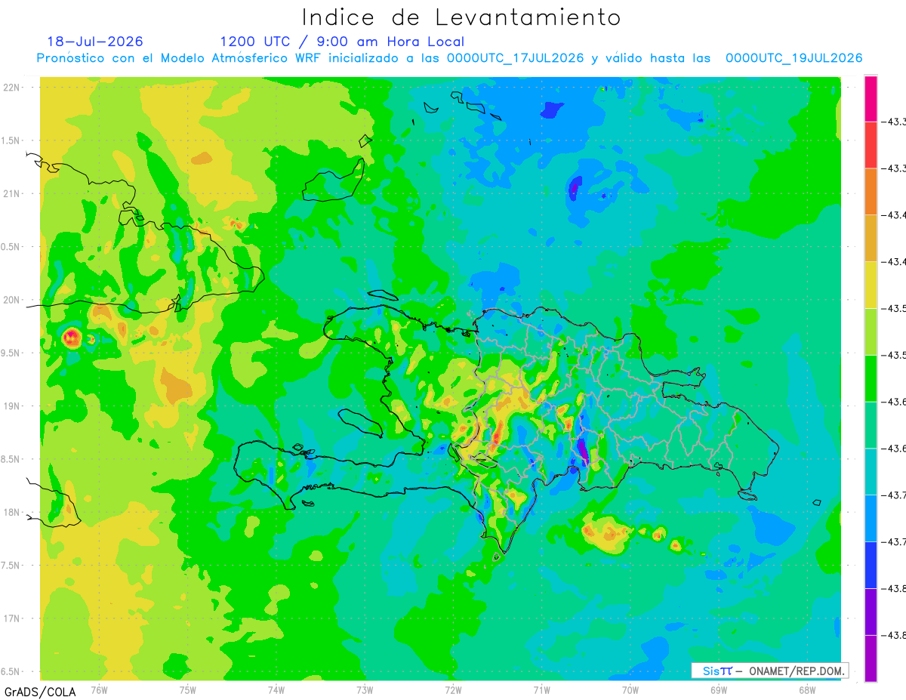The image size is (906, 700).
Task: Click the 'Pronóstico con el Modelo Atmósferico WRF' line
Action: click(449, 58)
